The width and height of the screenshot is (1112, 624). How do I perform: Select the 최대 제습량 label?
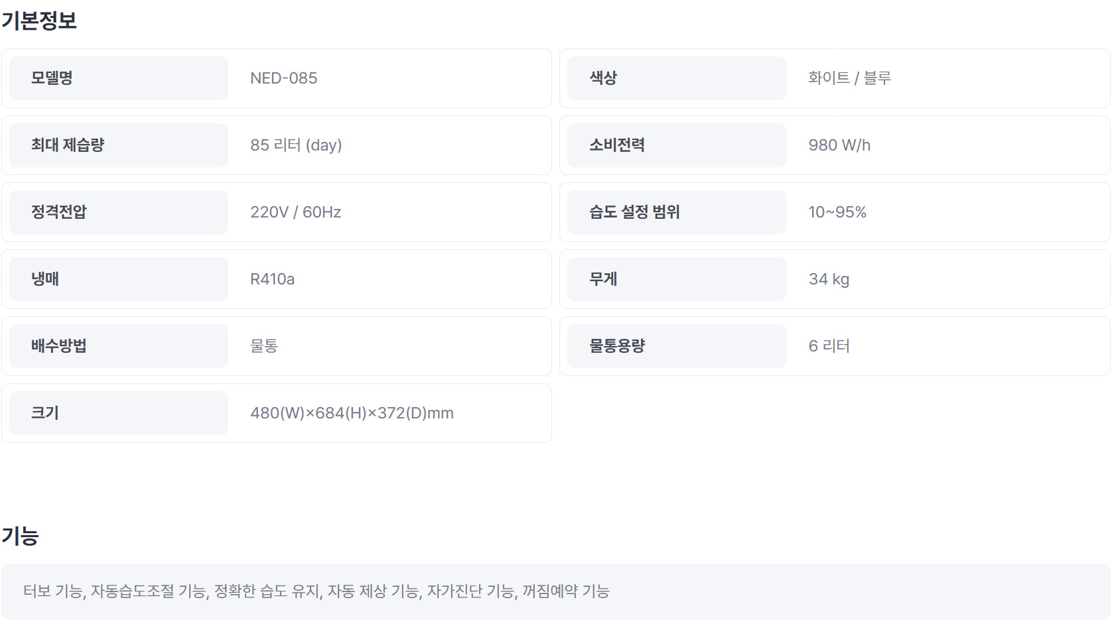(x=68, y=145)
